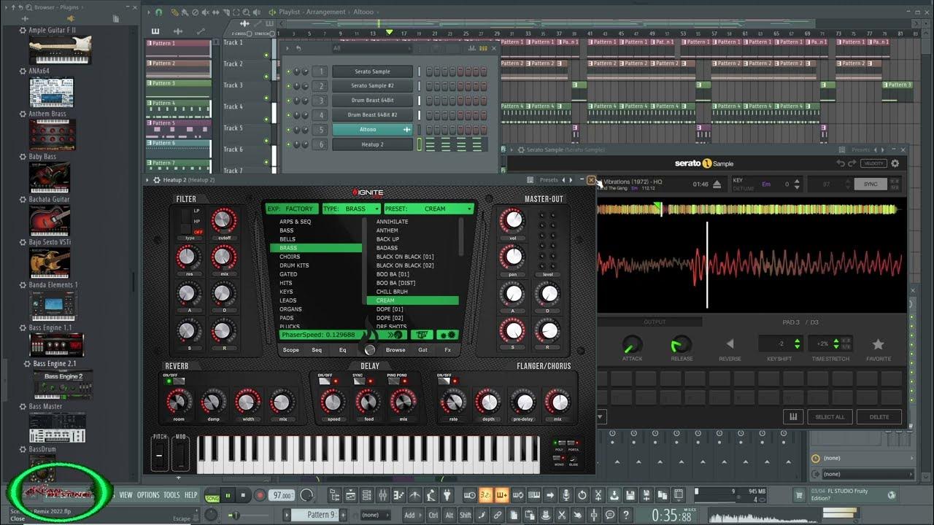Select Serato Sample channel button
The width and height of the screenshot is (934, 525).
[x=372, y=71]
